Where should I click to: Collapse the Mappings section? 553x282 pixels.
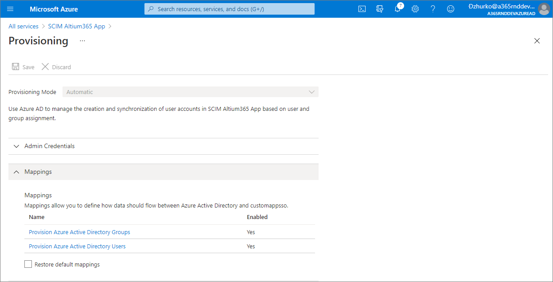pos(38,172)
